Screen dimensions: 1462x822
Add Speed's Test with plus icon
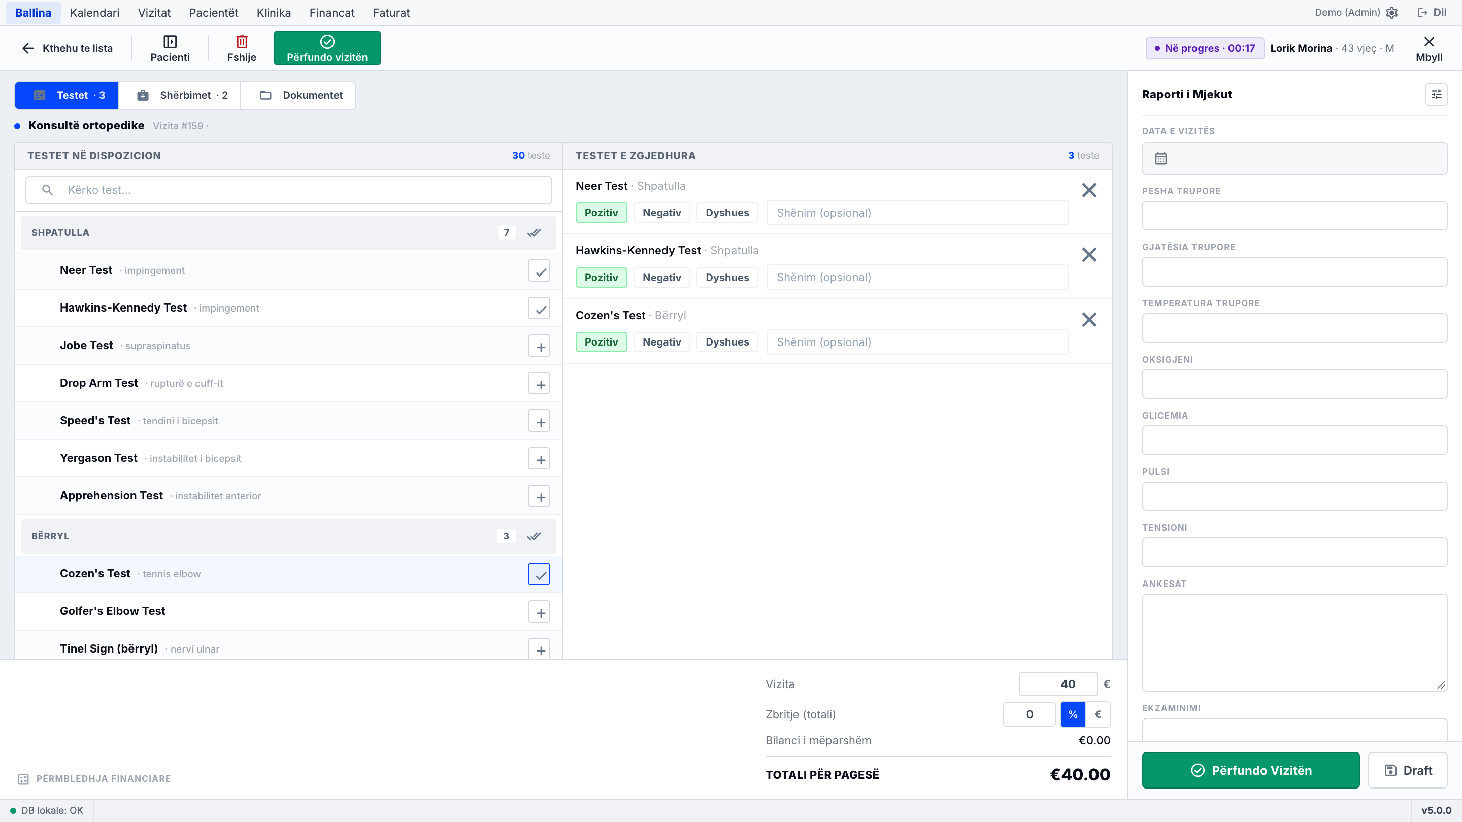(539, 421)
